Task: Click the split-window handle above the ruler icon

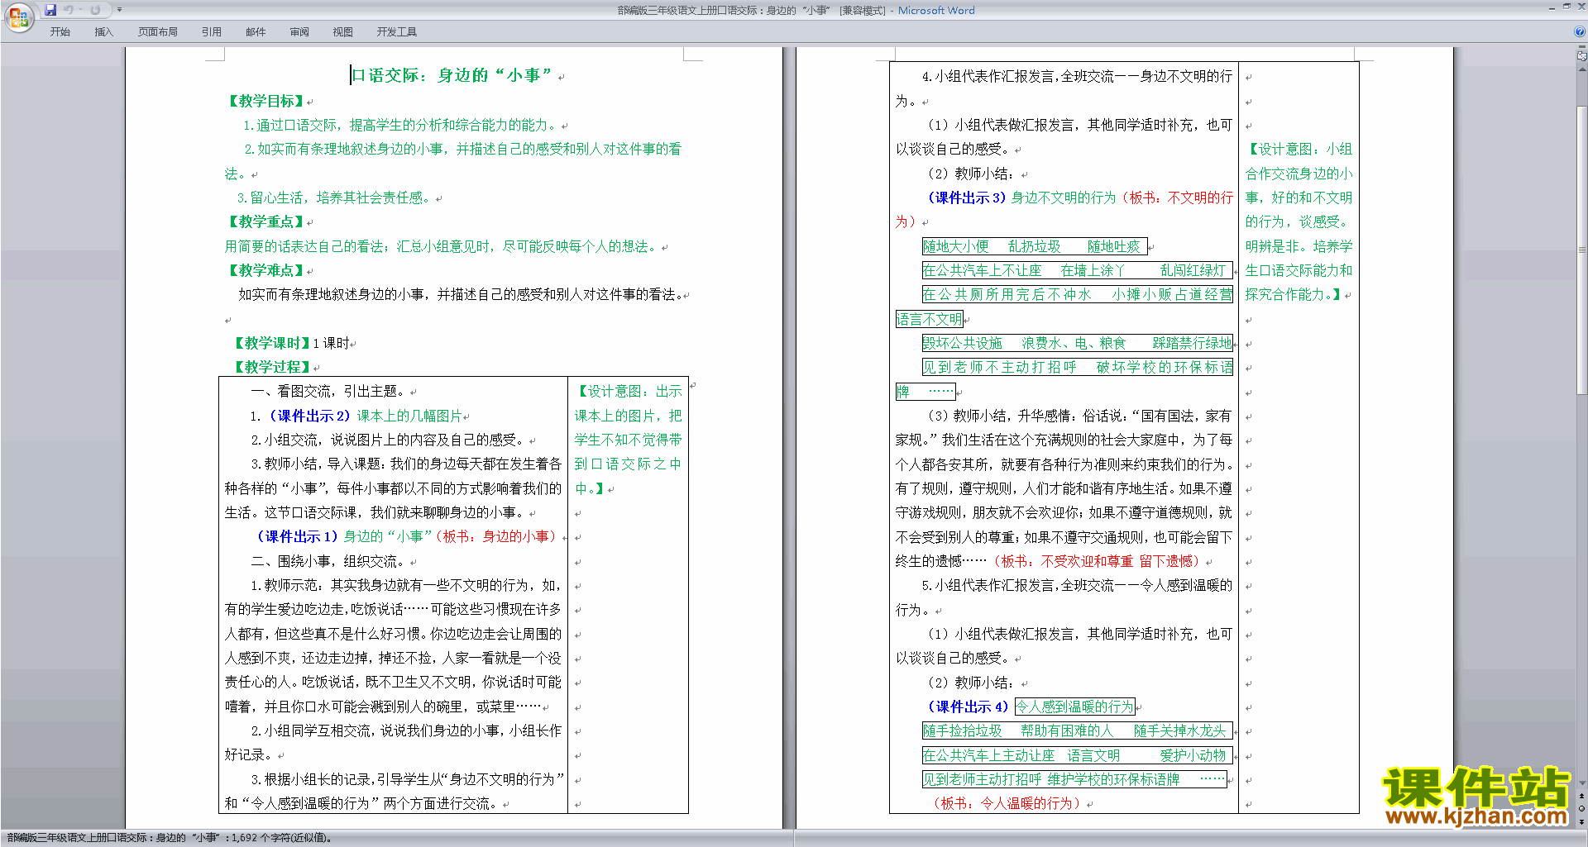Action: coord(1582,48)
